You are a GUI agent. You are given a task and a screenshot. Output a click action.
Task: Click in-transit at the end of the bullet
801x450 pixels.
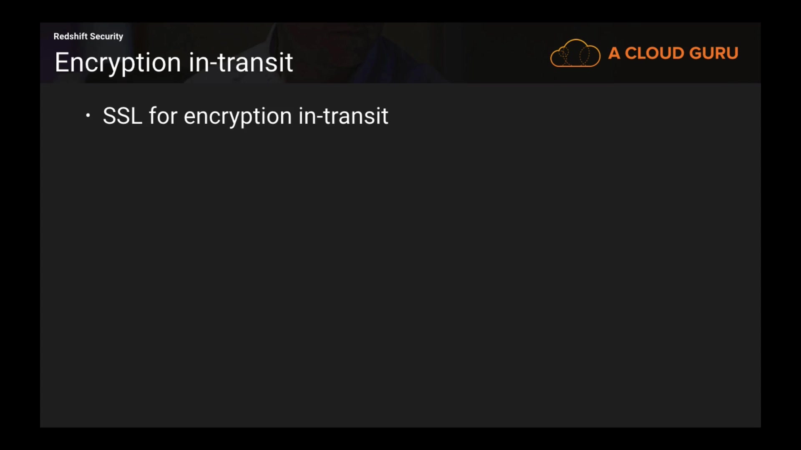tap(343, 116)
